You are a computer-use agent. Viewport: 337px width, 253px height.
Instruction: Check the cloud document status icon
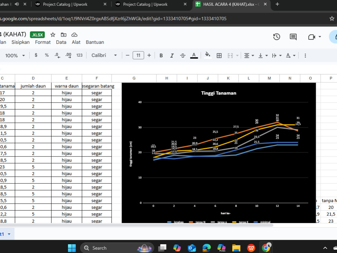tap(74, 35)
